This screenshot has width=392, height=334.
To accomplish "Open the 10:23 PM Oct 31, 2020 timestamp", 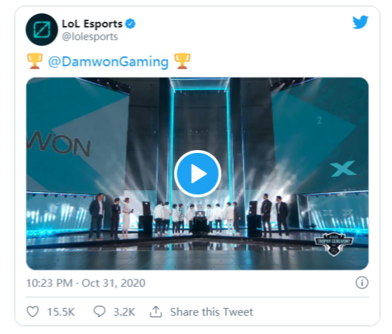I will tap(86, 283).
